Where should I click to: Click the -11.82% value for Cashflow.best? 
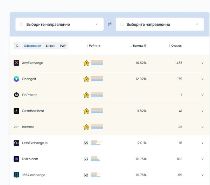141,111
